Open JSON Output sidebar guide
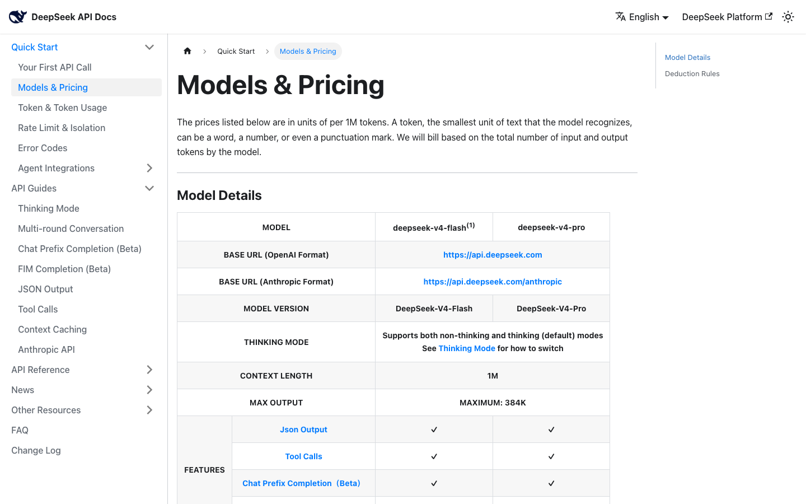Image resolution: width=806 pixels, height=504 pixels. 45,289
